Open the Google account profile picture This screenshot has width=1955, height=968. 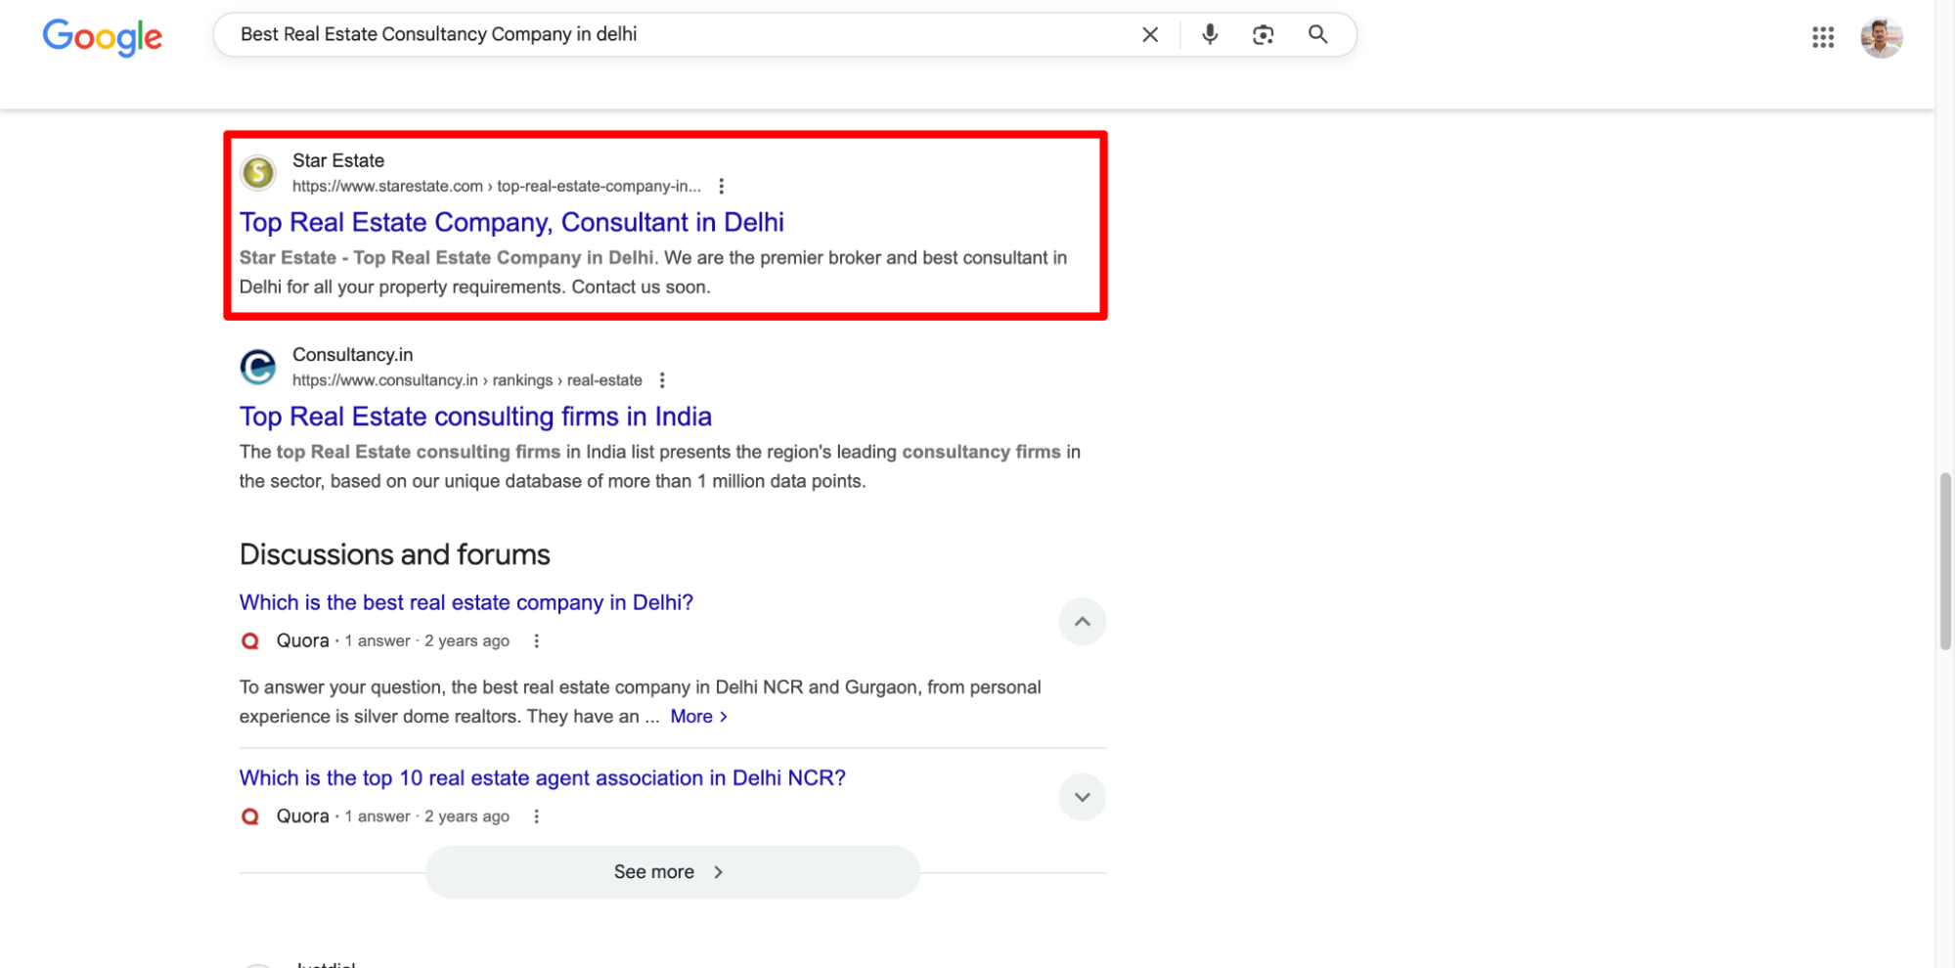1881,37
